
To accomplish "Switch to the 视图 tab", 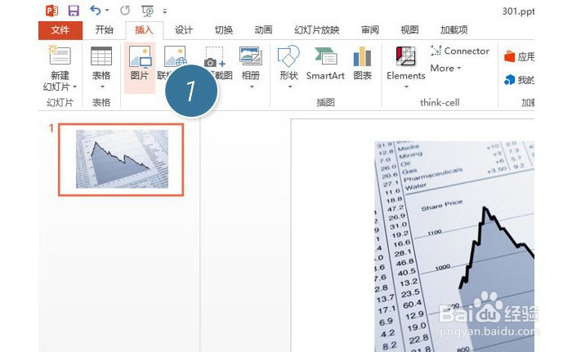I will click(x=409, y=30).
